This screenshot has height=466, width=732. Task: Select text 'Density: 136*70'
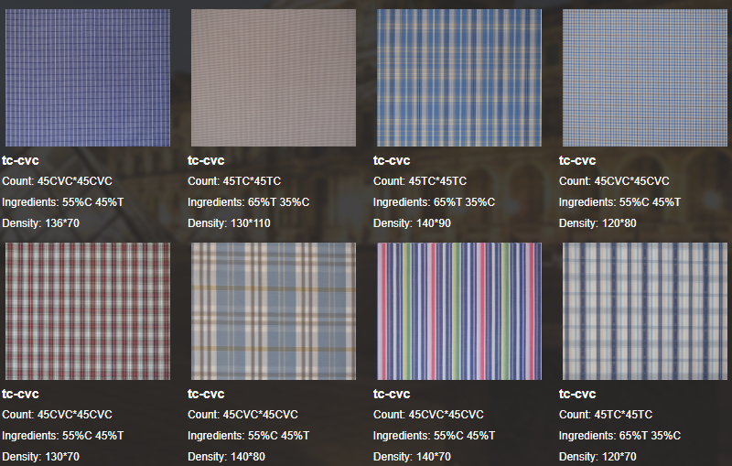click(40, 223)
